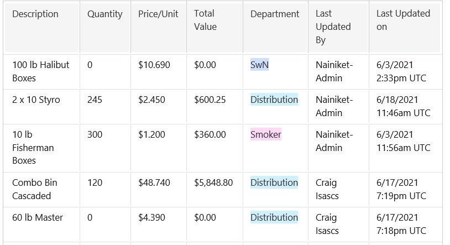Image resolution: width=450 pixels, height=245 pixels.
Task: Click the $5,848.80 total value cell
Action: pyautogui.click(x=213, y=183)
